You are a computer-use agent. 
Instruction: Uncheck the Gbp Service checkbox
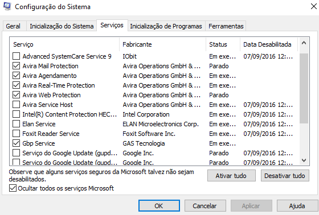point(17,143)
